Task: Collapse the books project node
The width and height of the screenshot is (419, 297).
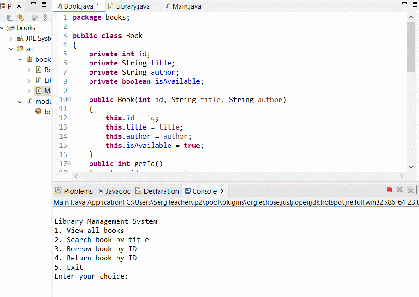Action: click(x=2, y=28)
